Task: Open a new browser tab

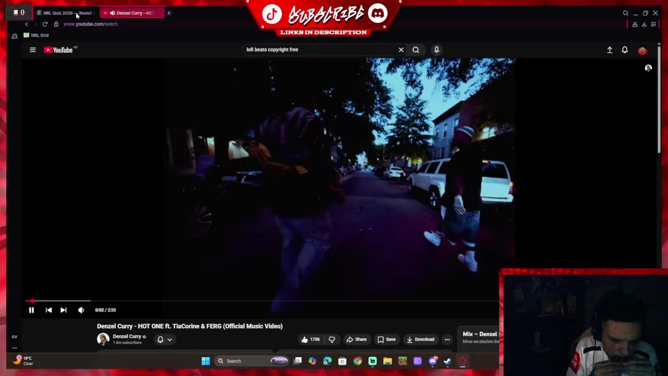Action: pos(169,13)
